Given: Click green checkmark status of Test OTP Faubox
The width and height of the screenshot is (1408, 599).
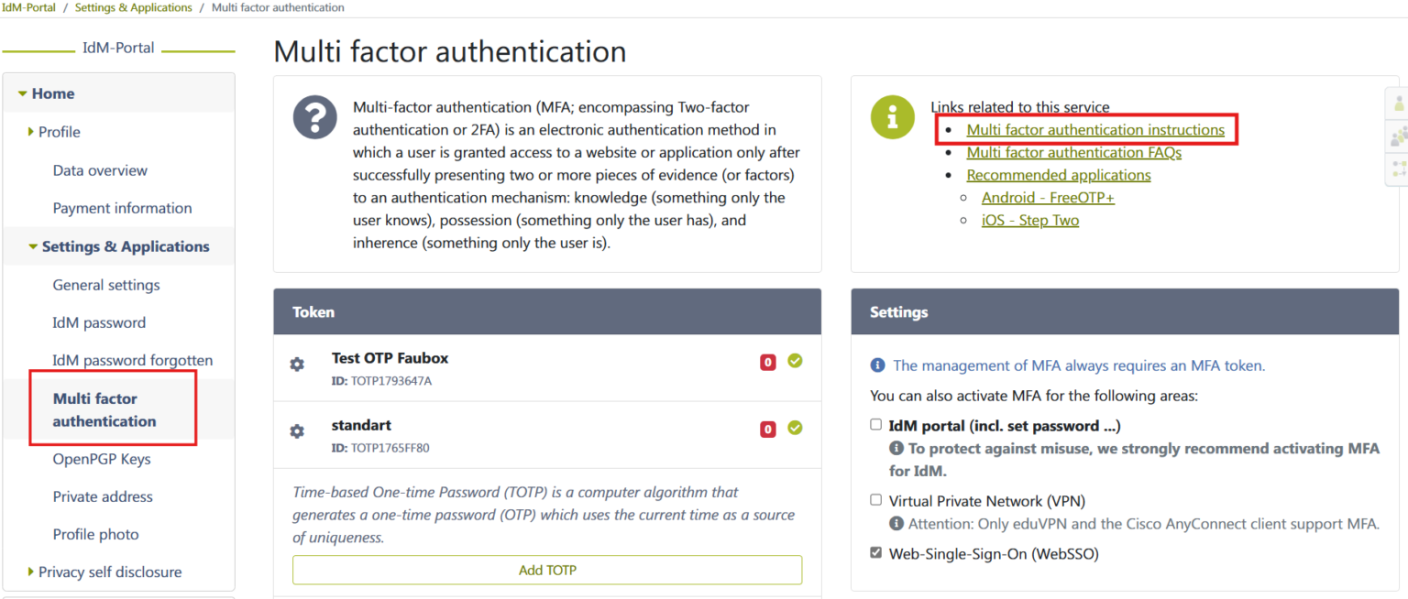Looking at the screenshot, I should [x=795, y=361].
